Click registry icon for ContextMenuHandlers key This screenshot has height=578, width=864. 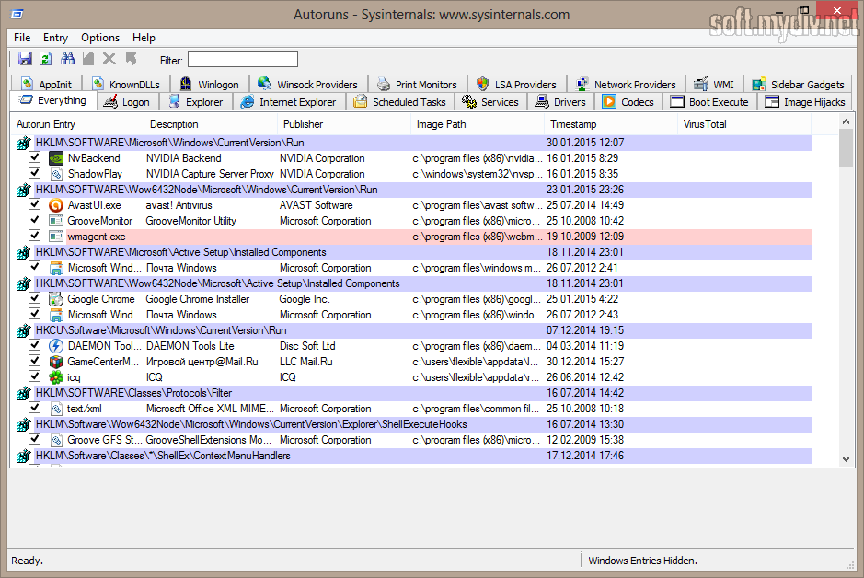[23, 457]
